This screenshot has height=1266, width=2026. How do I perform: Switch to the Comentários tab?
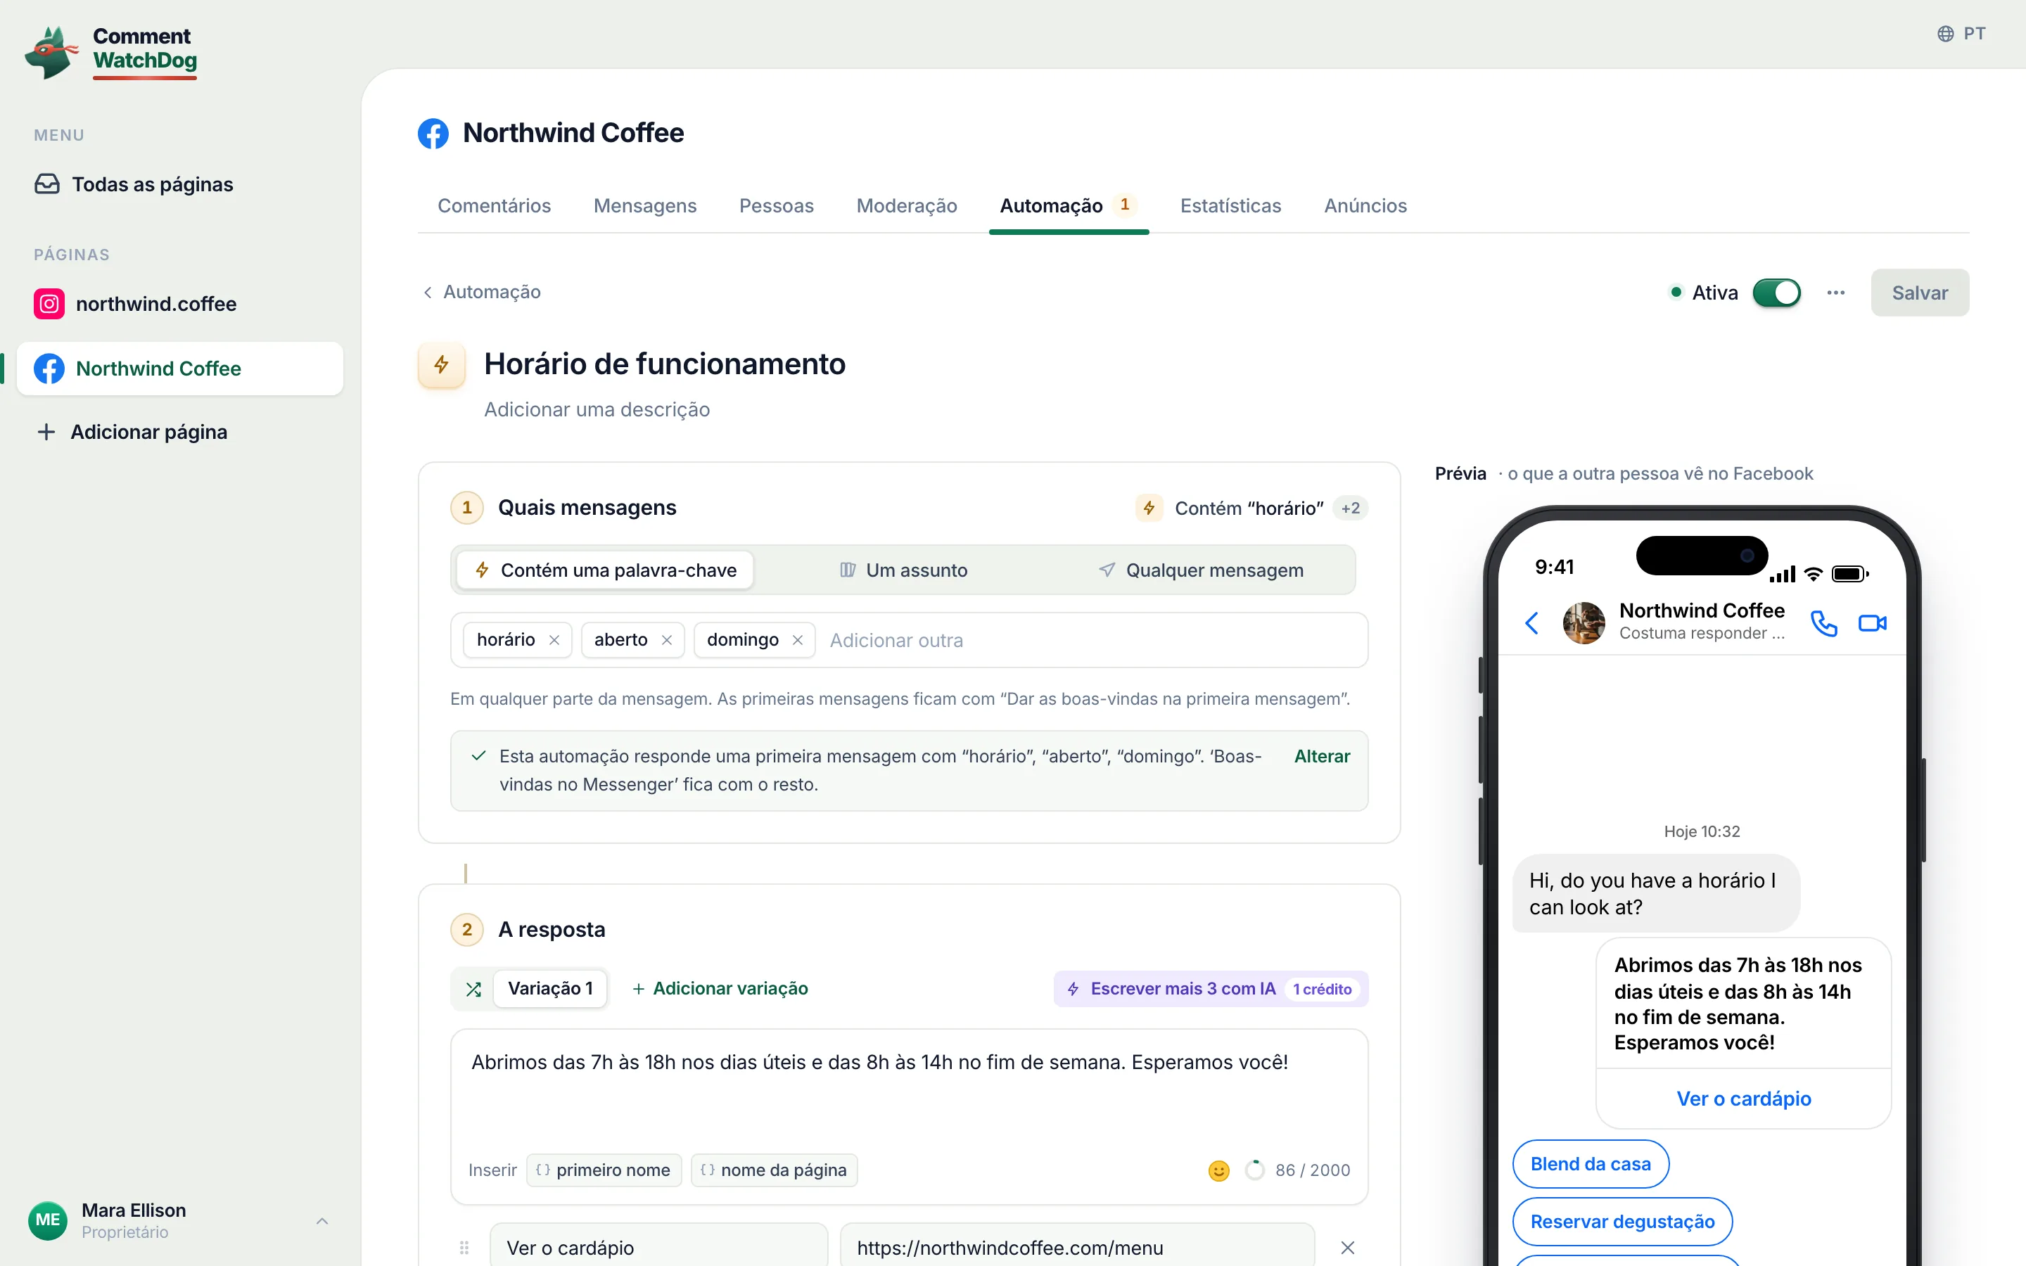pyautogui.click(x=494, y=206)
